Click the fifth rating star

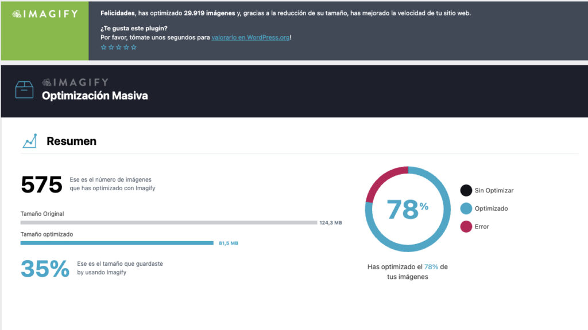coord(134,47)
